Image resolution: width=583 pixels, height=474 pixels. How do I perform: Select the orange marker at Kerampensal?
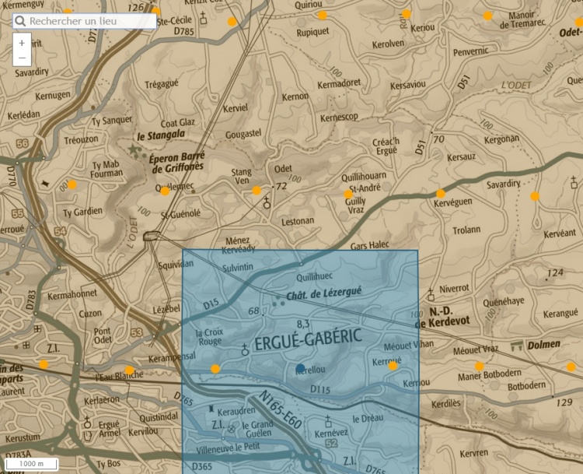[x=129, y=370]
